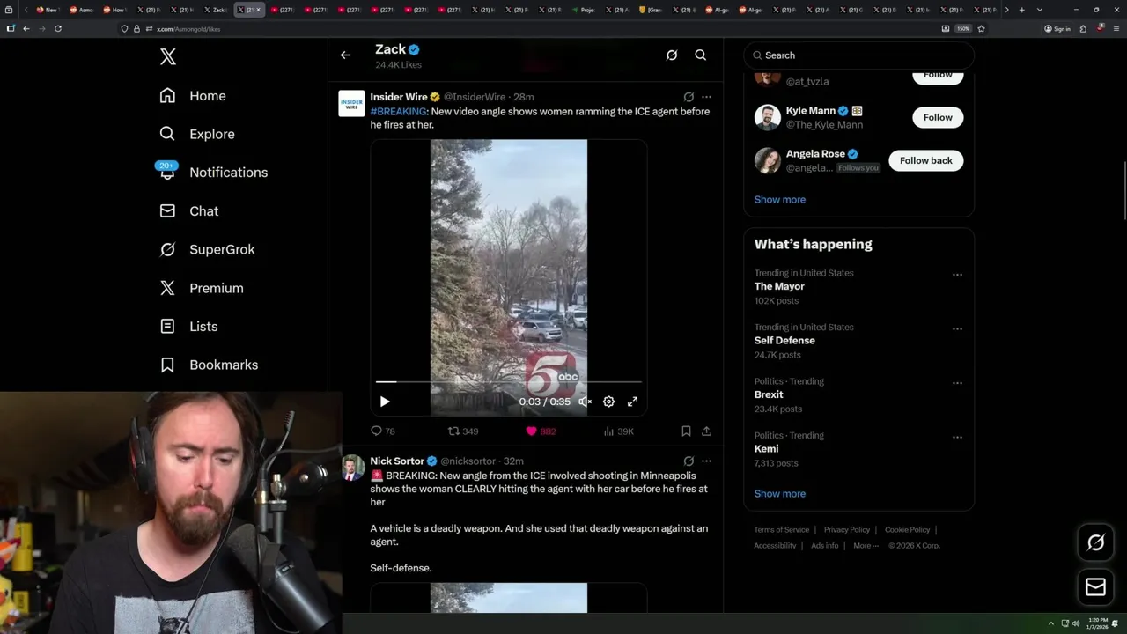Open Lists in sidebar

[x=188, y=327]
